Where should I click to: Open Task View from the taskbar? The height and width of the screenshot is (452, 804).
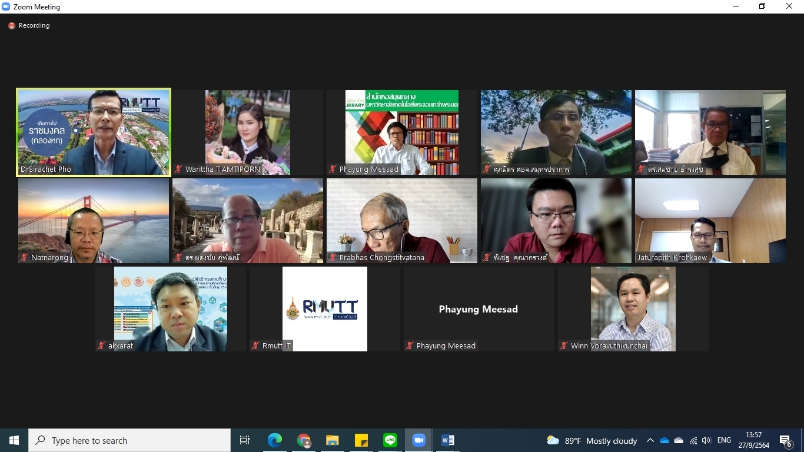tap(245, 440)
